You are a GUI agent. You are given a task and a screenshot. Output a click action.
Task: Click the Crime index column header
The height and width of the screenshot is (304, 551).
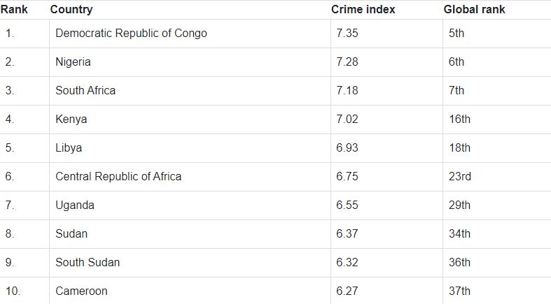[x=363, y=10]
